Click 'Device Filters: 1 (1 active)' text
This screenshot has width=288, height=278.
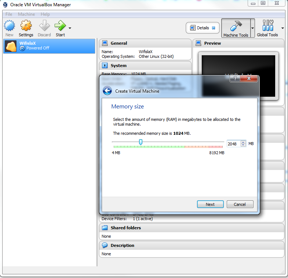tap(127, 219)
